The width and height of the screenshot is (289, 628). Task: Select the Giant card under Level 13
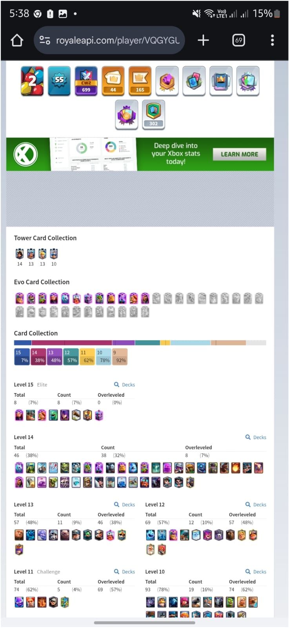[x=19, y=535]
